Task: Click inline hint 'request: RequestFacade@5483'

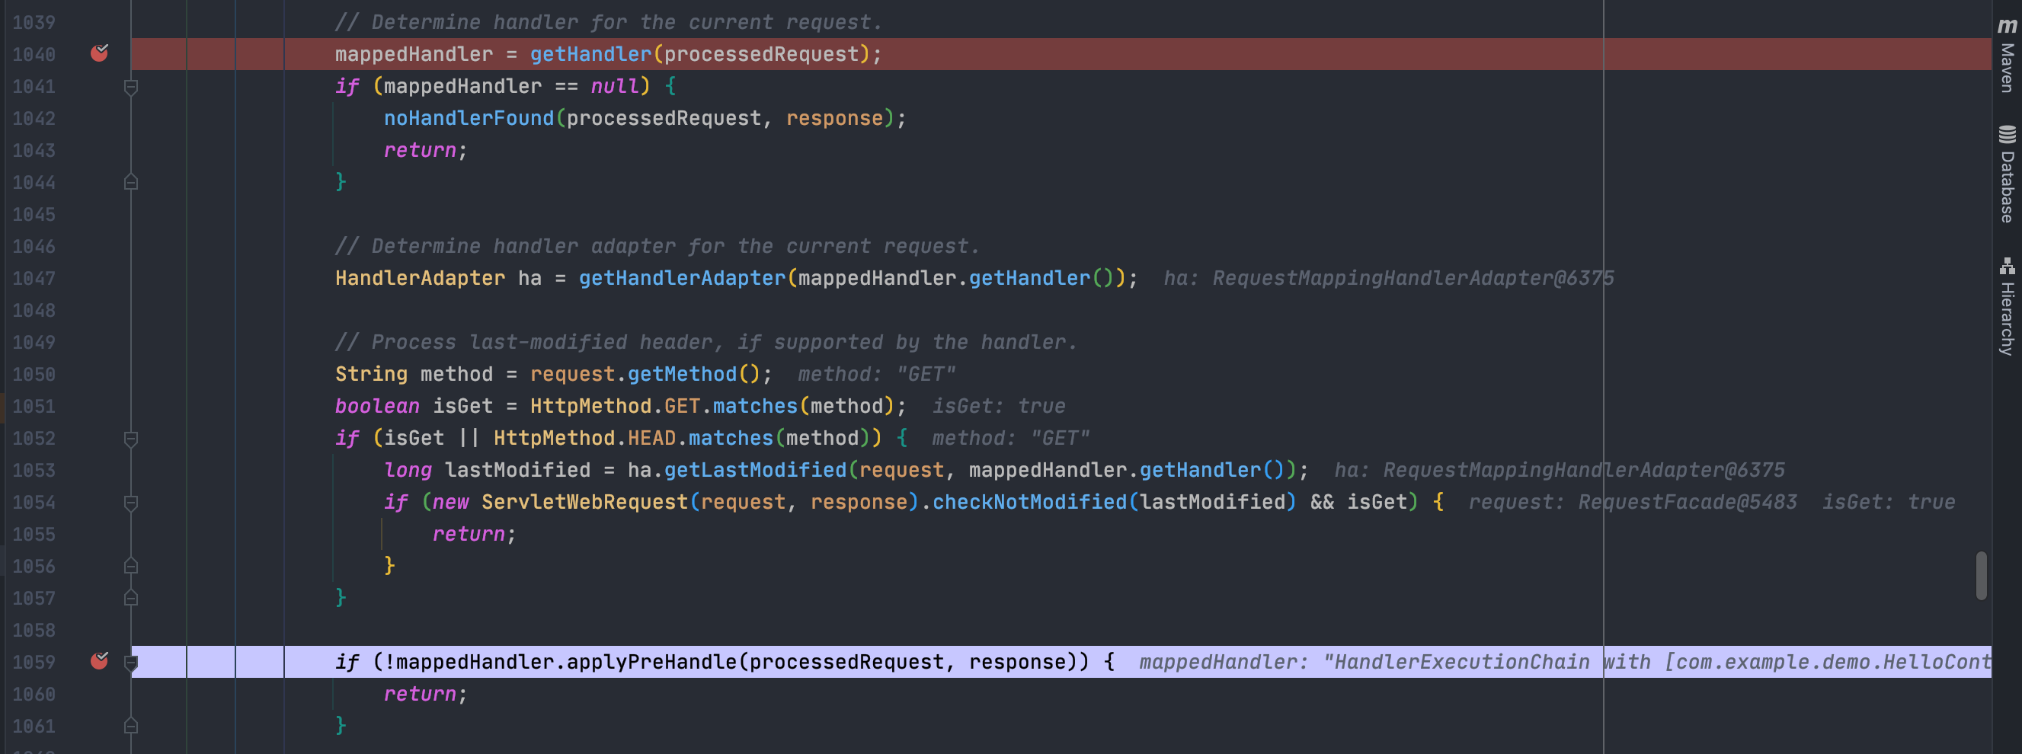Action: pos(1633,502)
